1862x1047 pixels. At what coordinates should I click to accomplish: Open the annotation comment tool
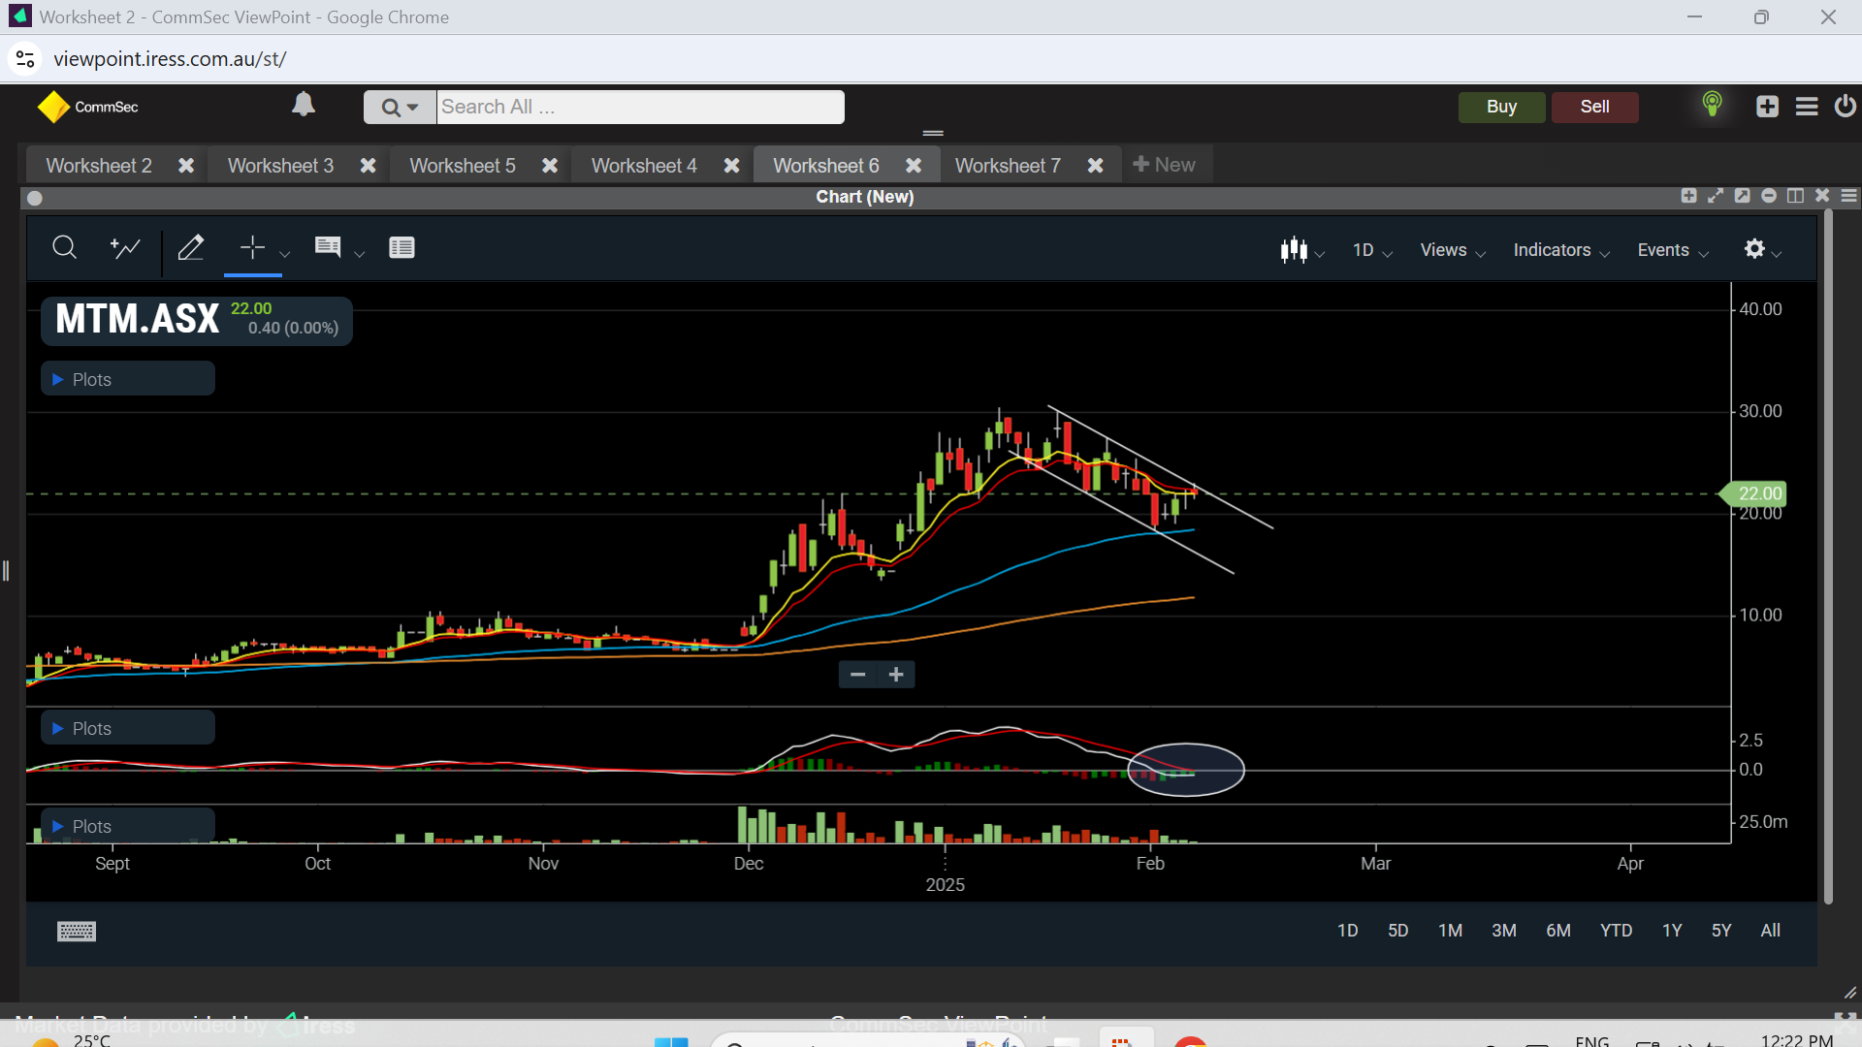coord(328,247)
